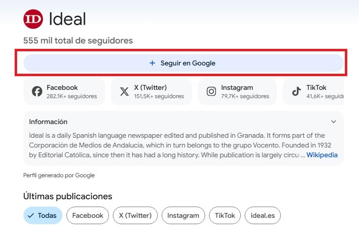Select the Instagram filter chip

[183, 215]
